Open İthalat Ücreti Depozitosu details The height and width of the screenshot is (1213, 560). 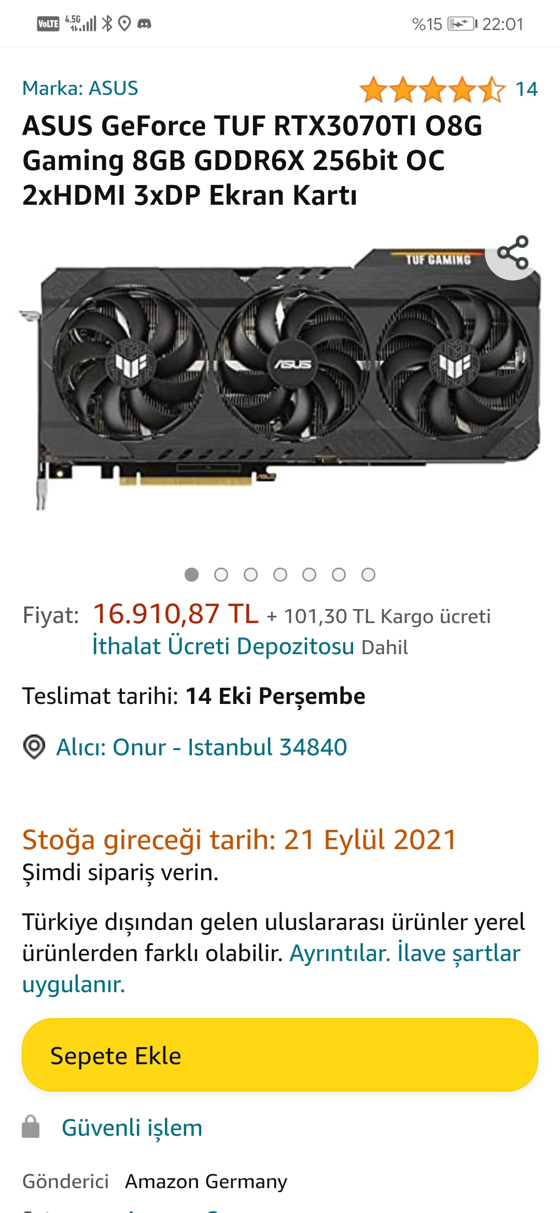223,646
